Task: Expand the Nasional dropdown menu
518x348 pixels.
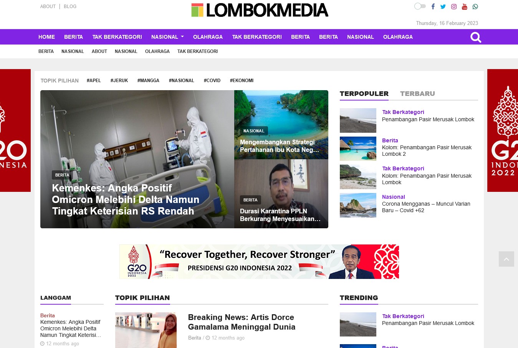Action: (167, 37)
